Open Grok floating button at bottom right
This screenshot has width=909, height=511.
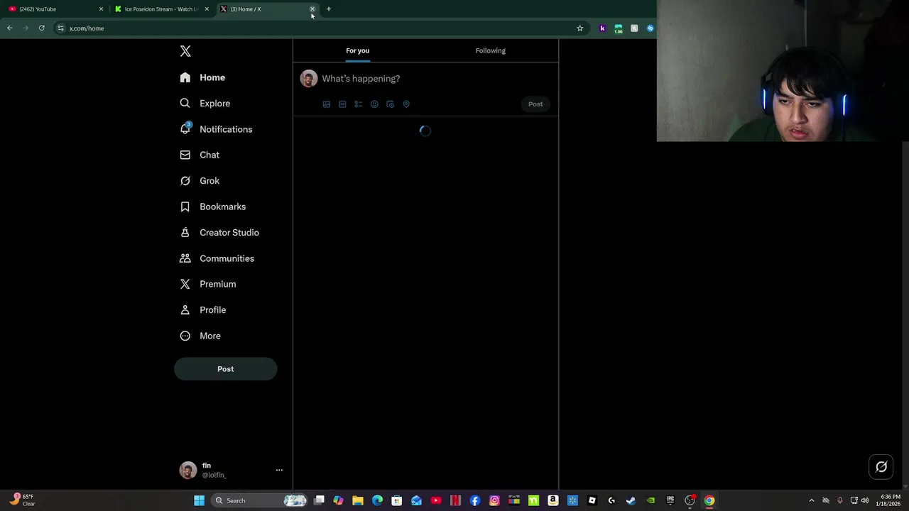(881, 467)
